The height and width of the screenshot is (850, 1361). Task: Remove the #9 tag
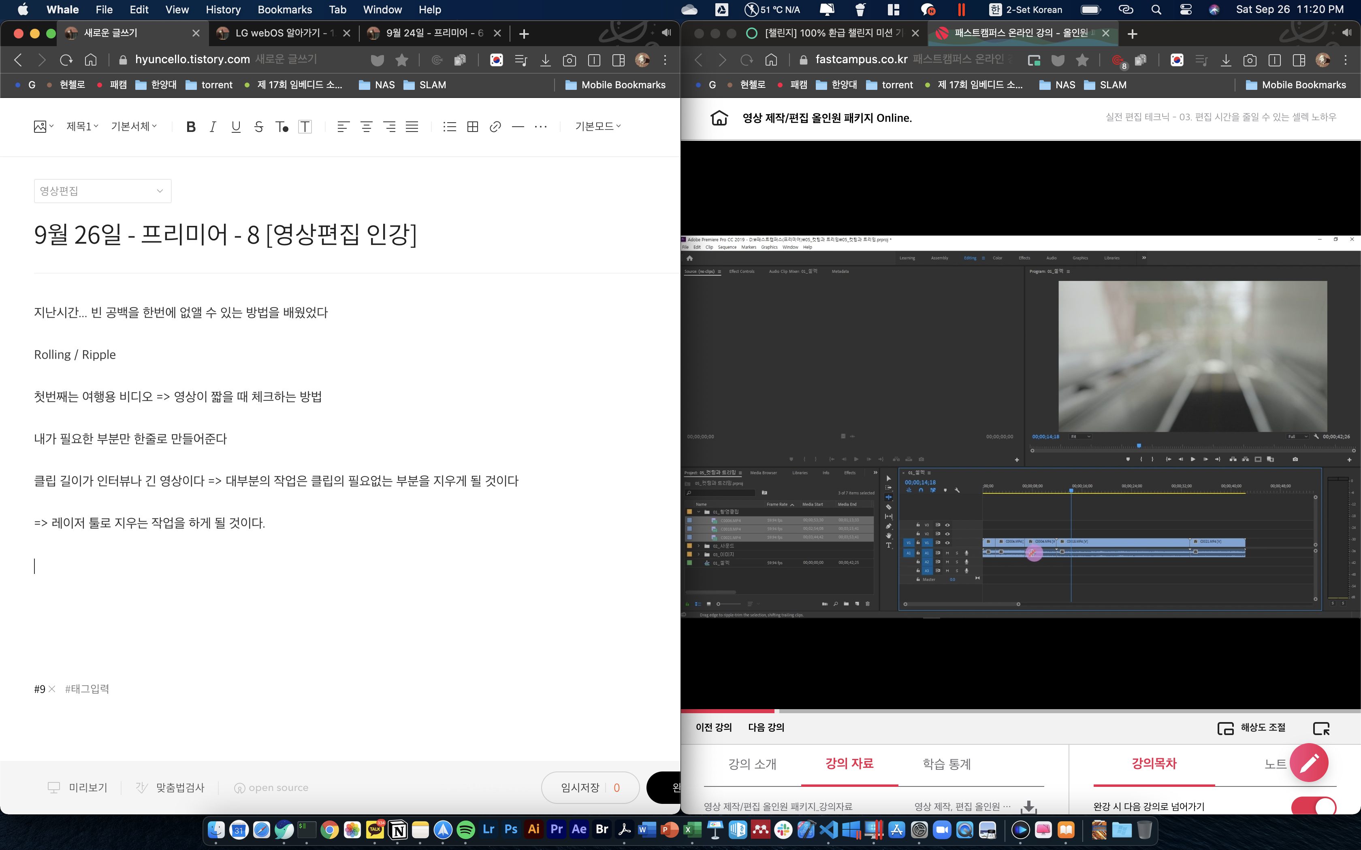[52, 688]
